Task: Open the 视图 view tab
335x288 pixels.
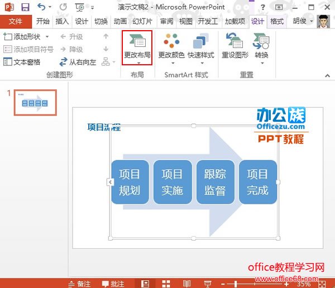Action: tap(186, 21)
